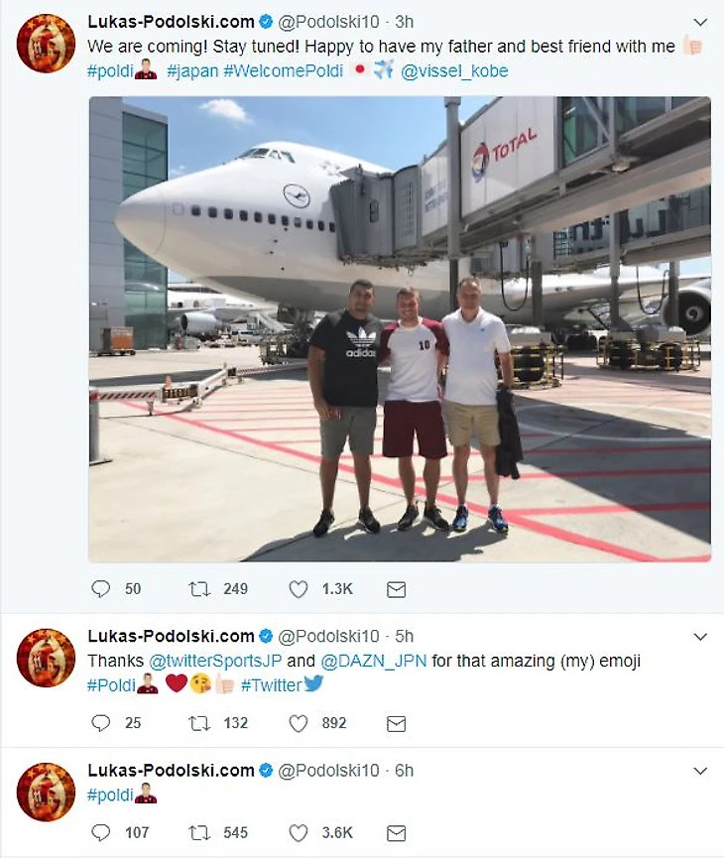Retweet the airport photo tweet

coord(200,589)
